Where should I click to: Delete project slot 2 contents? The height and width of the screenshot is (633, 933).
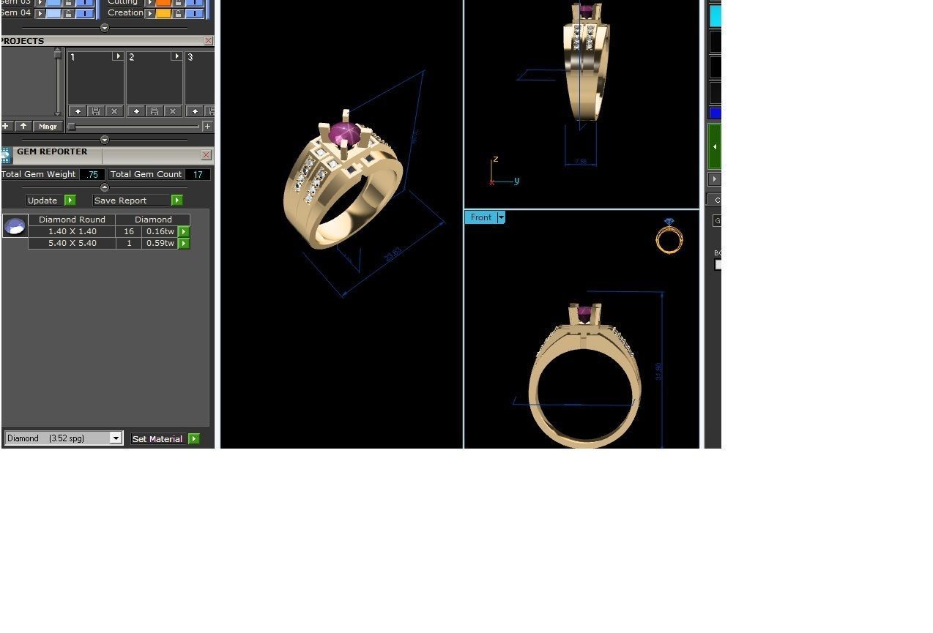tap(173, 111)
